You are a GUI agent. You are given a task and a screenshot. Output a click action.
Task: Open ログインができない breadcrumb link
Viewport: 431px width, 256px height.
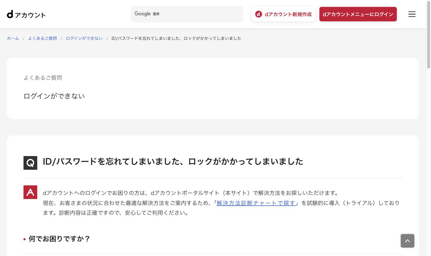pos(84,38)
